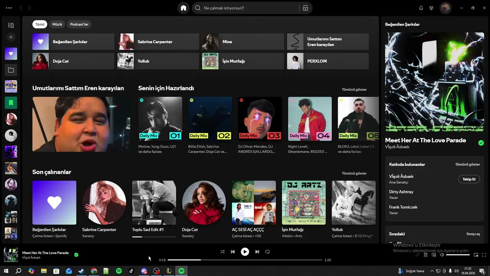The image size is (490, 276).
Task: Expand Your Library sidebar icon
Action: click(11, 25)
